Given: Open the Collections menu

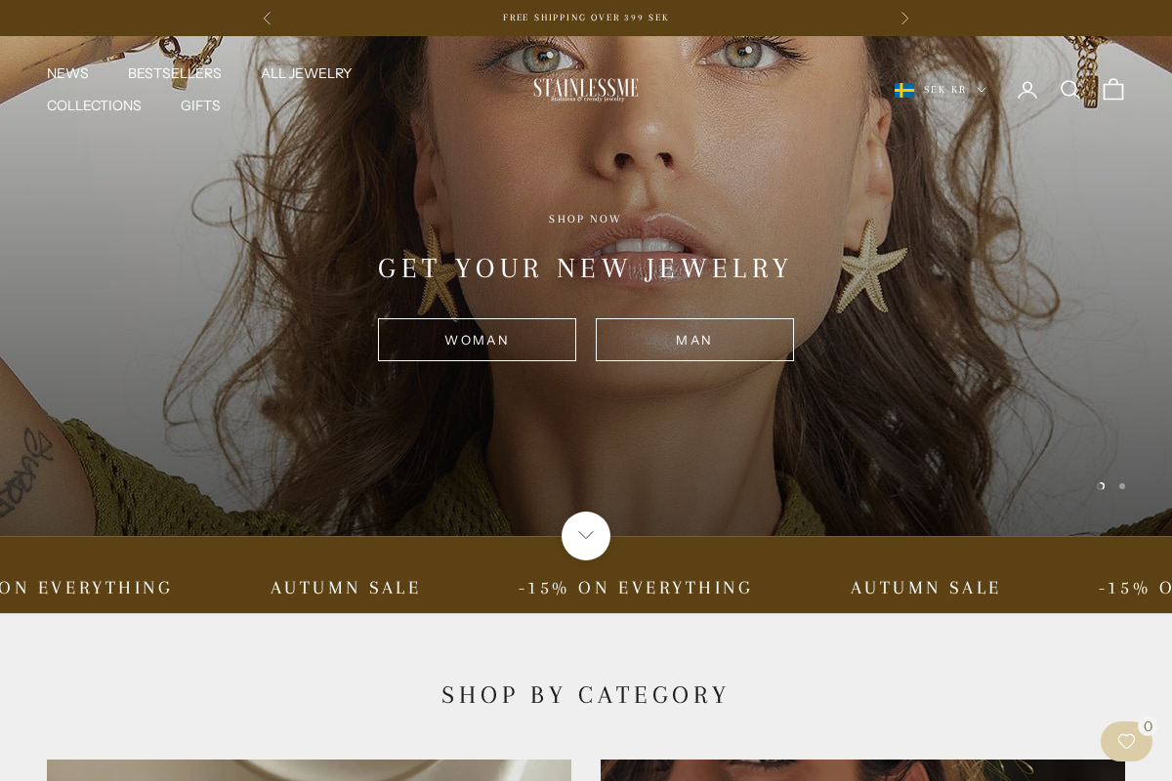Looking at the screenshot, I should click(x=94, y=105).
